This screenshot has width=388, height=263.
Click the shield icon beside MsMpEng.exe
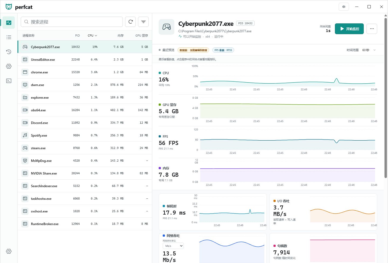(25, 161)
